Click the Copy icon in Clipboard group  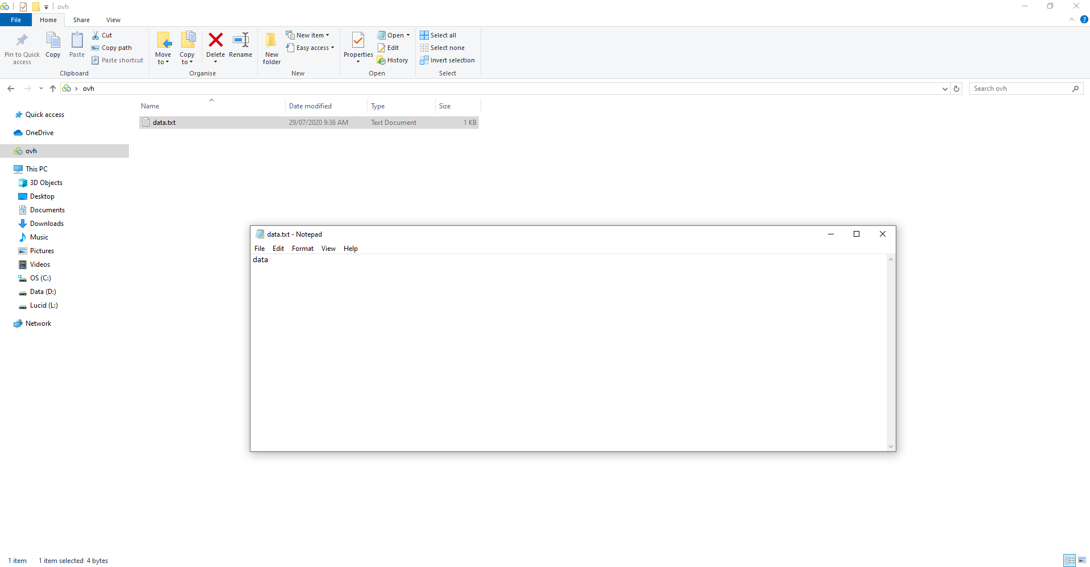[53, 41]
